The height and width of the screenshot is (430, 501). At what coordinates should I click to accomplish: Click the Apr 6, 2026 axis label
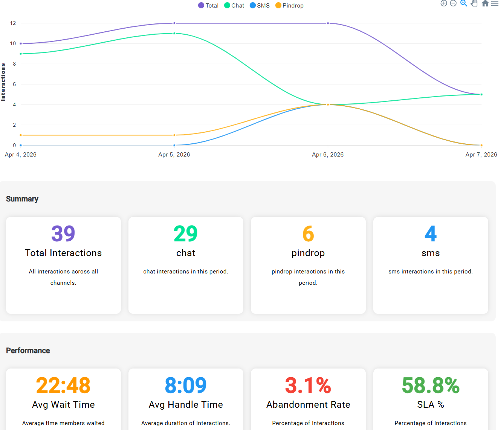coord(328,155)
